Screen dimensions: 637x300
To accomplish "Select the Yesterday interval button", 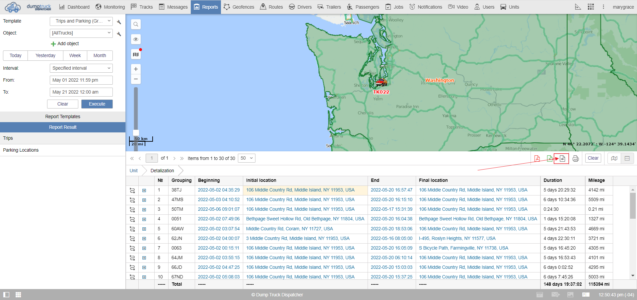I will click(45, 55).
